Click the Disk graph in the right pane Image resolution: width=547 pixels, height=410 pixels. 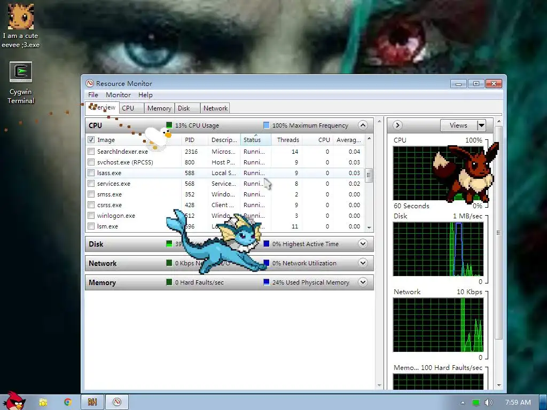click(438, 249)
